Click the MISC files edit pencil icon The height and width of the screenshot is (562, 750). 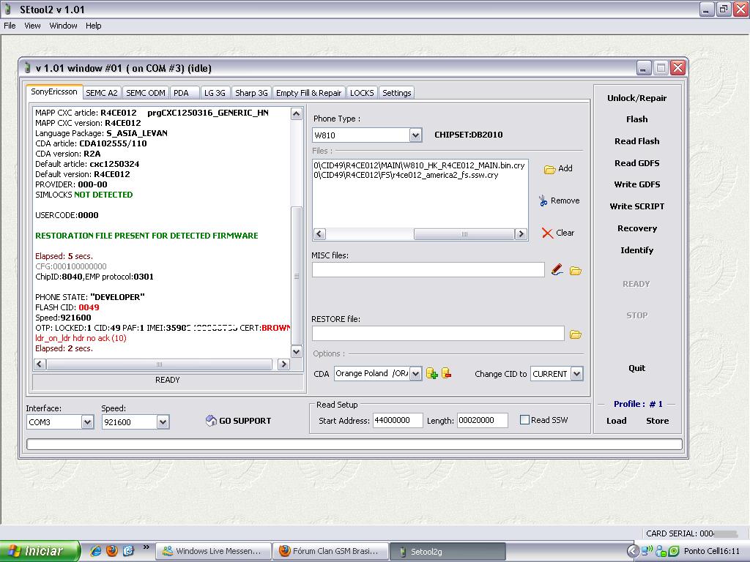click(x=557, y=270)
